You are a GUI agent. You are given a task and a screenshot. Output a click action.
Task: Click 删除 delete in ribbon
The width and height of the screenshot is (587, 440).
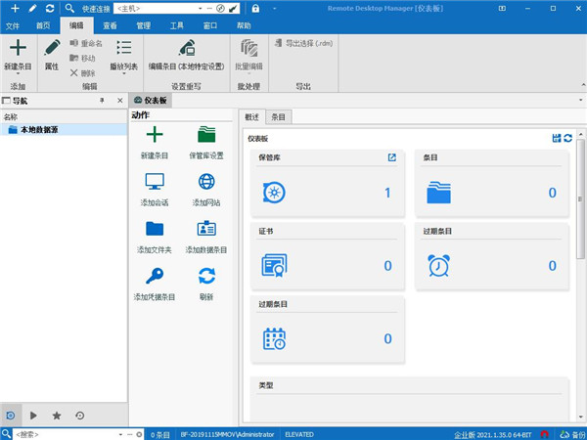click(82, 73)
